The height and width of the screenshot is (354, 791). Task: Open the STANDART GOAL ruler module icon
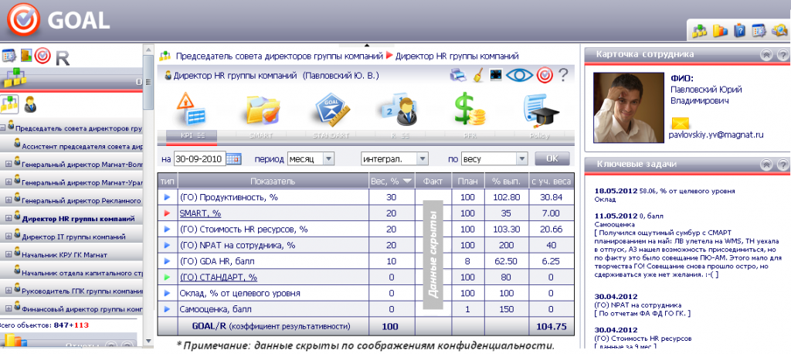pyautogui.click(x=331, y=110)
